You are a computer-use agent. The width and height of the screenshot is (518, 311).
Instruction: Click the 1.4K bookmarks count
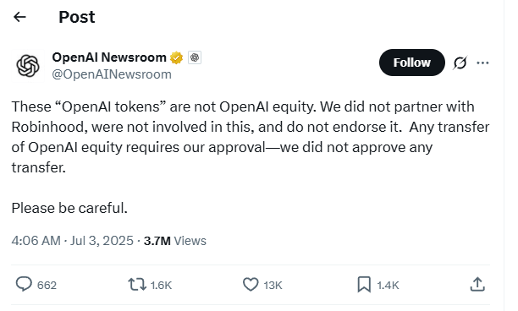pos(388,286)
